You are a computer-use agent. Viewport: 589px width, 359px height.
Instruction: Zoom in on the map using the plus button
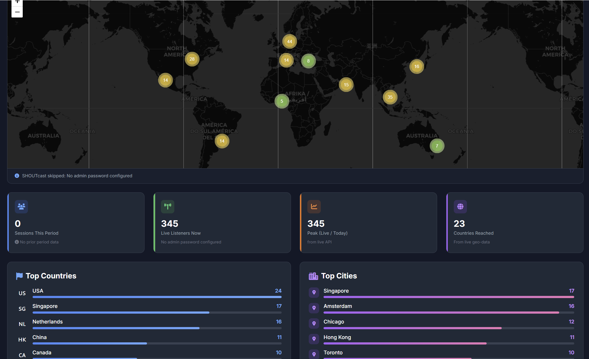(17, 2)
